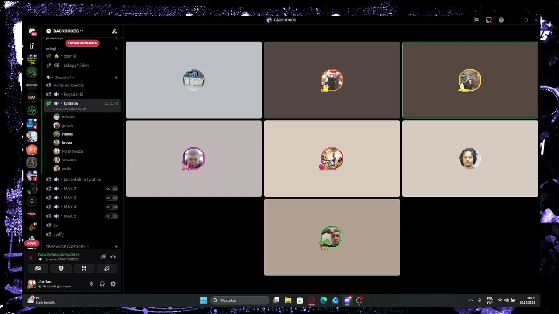Select the grey top-left participant tile
This screenshot has height=314, width=559.
(x=194, y=80)
